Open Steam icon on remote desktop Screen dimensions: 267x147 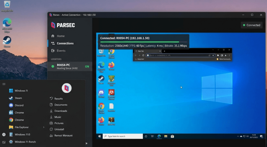(101, 80)
